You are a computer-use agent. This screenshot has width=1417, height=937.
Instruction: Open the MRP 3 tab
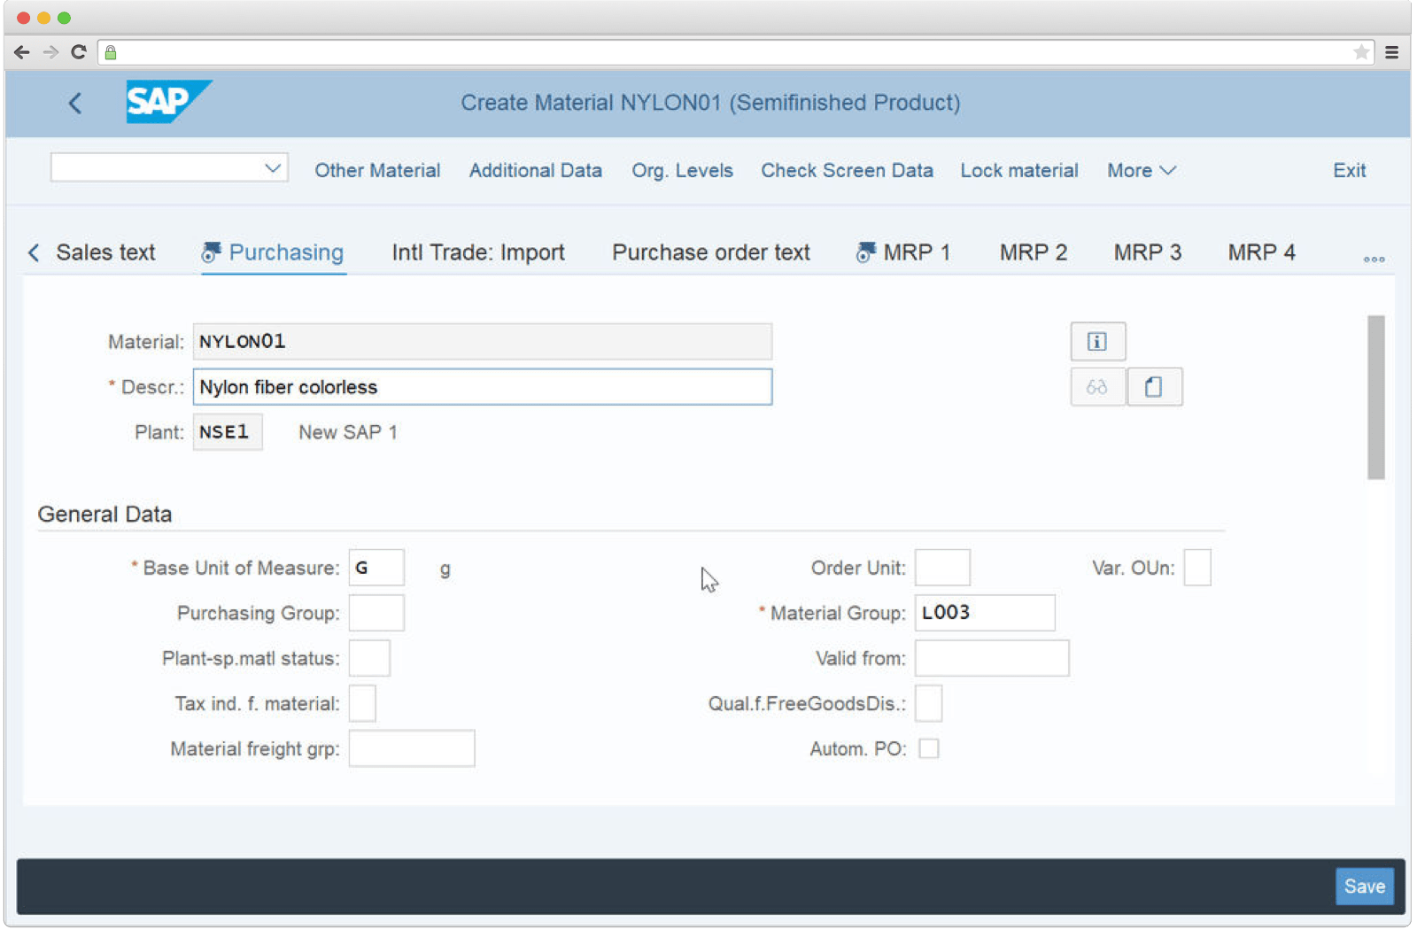point(1148,252)
